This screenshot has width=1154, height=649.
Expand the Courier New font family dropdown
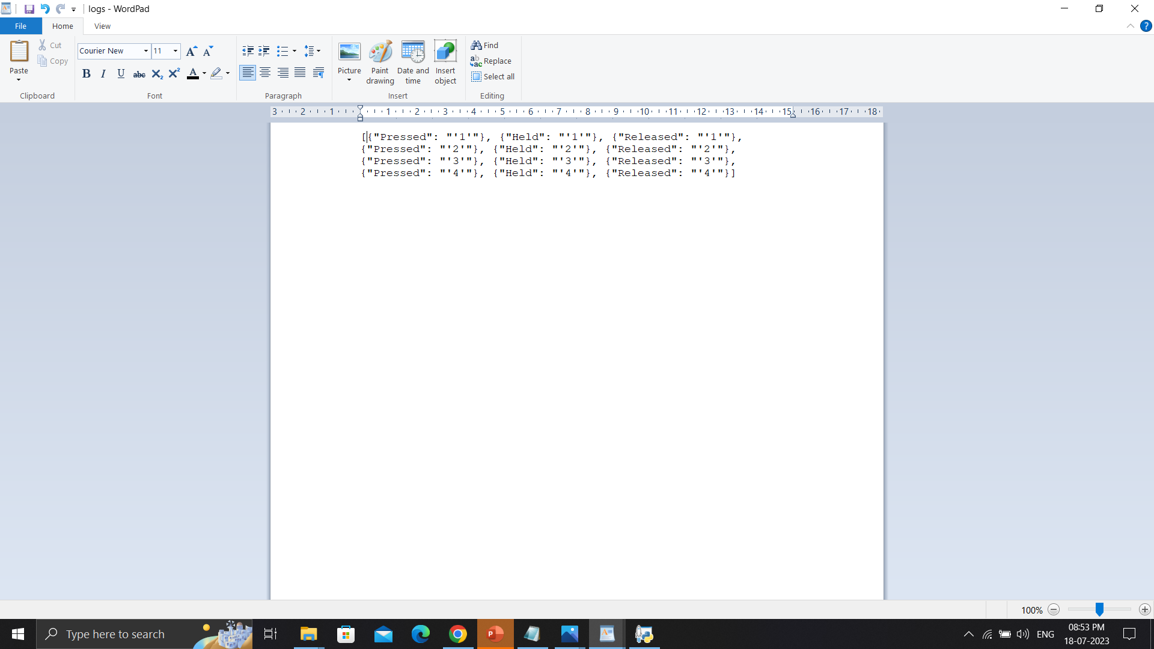[145, 51]
